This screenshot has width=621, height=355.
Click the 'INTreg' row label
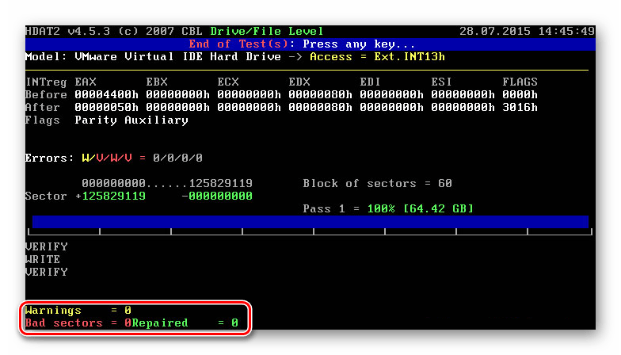point(46,82)
